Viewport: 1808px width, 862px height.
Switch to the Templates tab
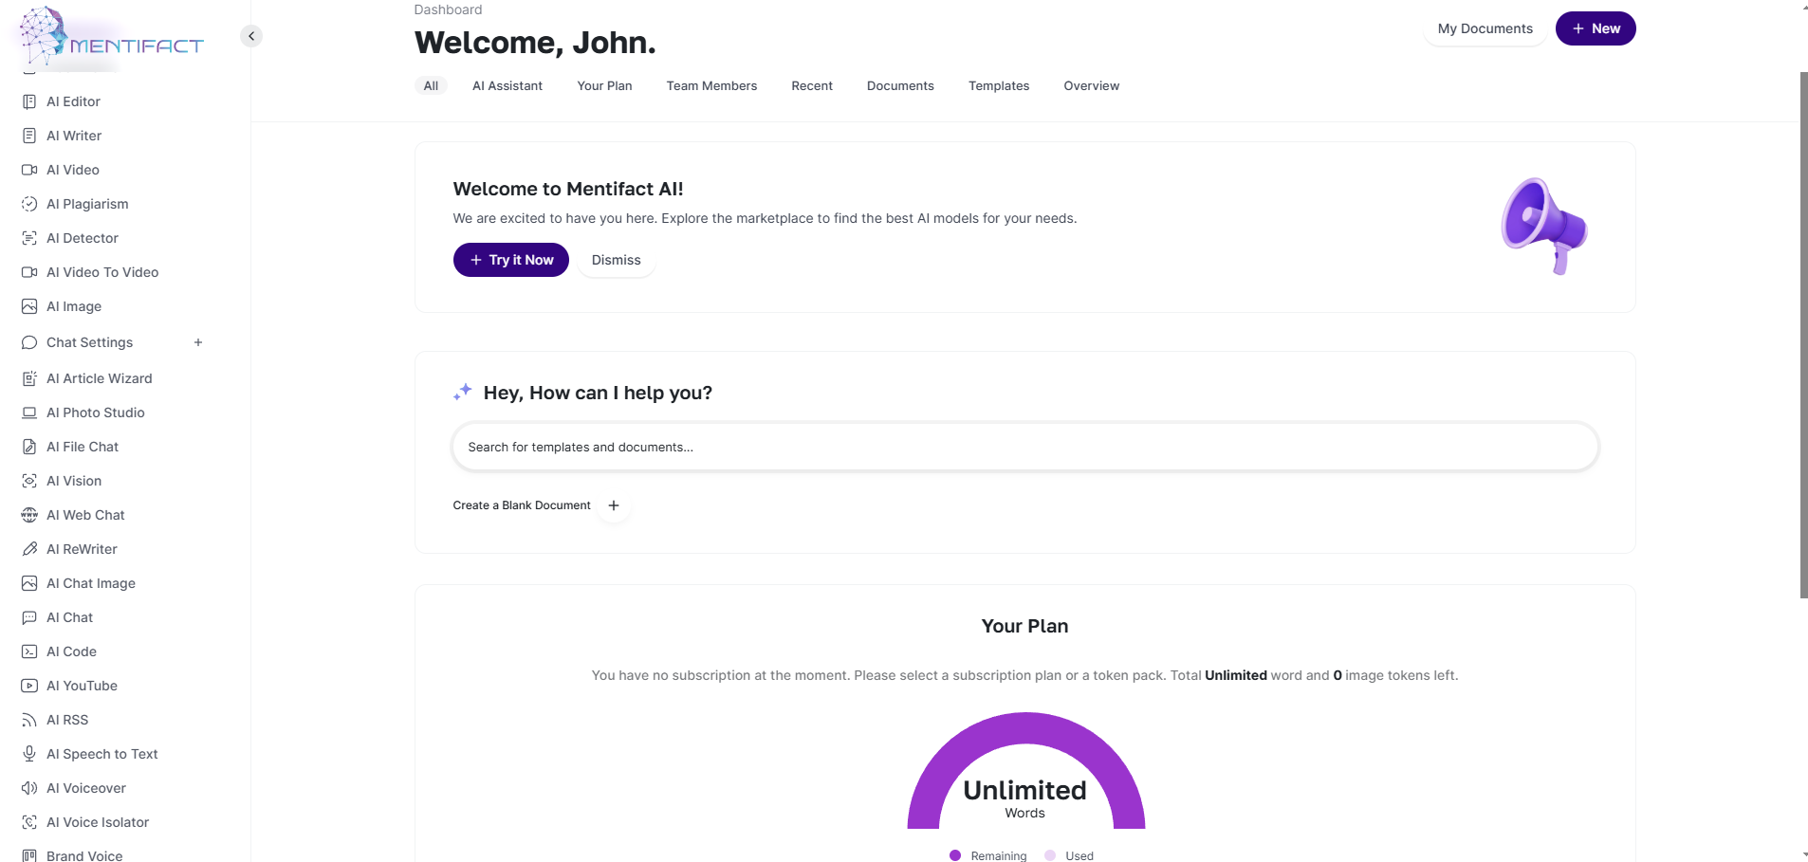point(998,85)
